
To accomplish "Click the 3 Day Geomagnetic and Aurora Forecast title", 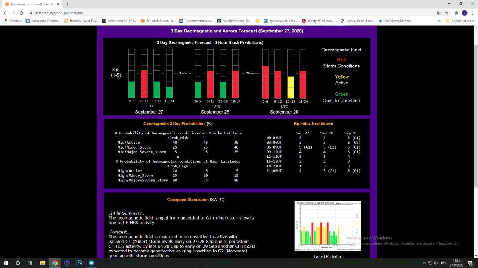I will click(237, 31).
